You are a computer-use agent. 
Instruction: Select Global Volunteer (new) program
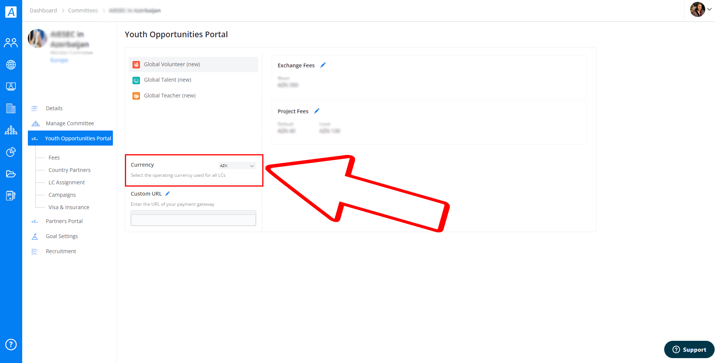coord(193,64)
